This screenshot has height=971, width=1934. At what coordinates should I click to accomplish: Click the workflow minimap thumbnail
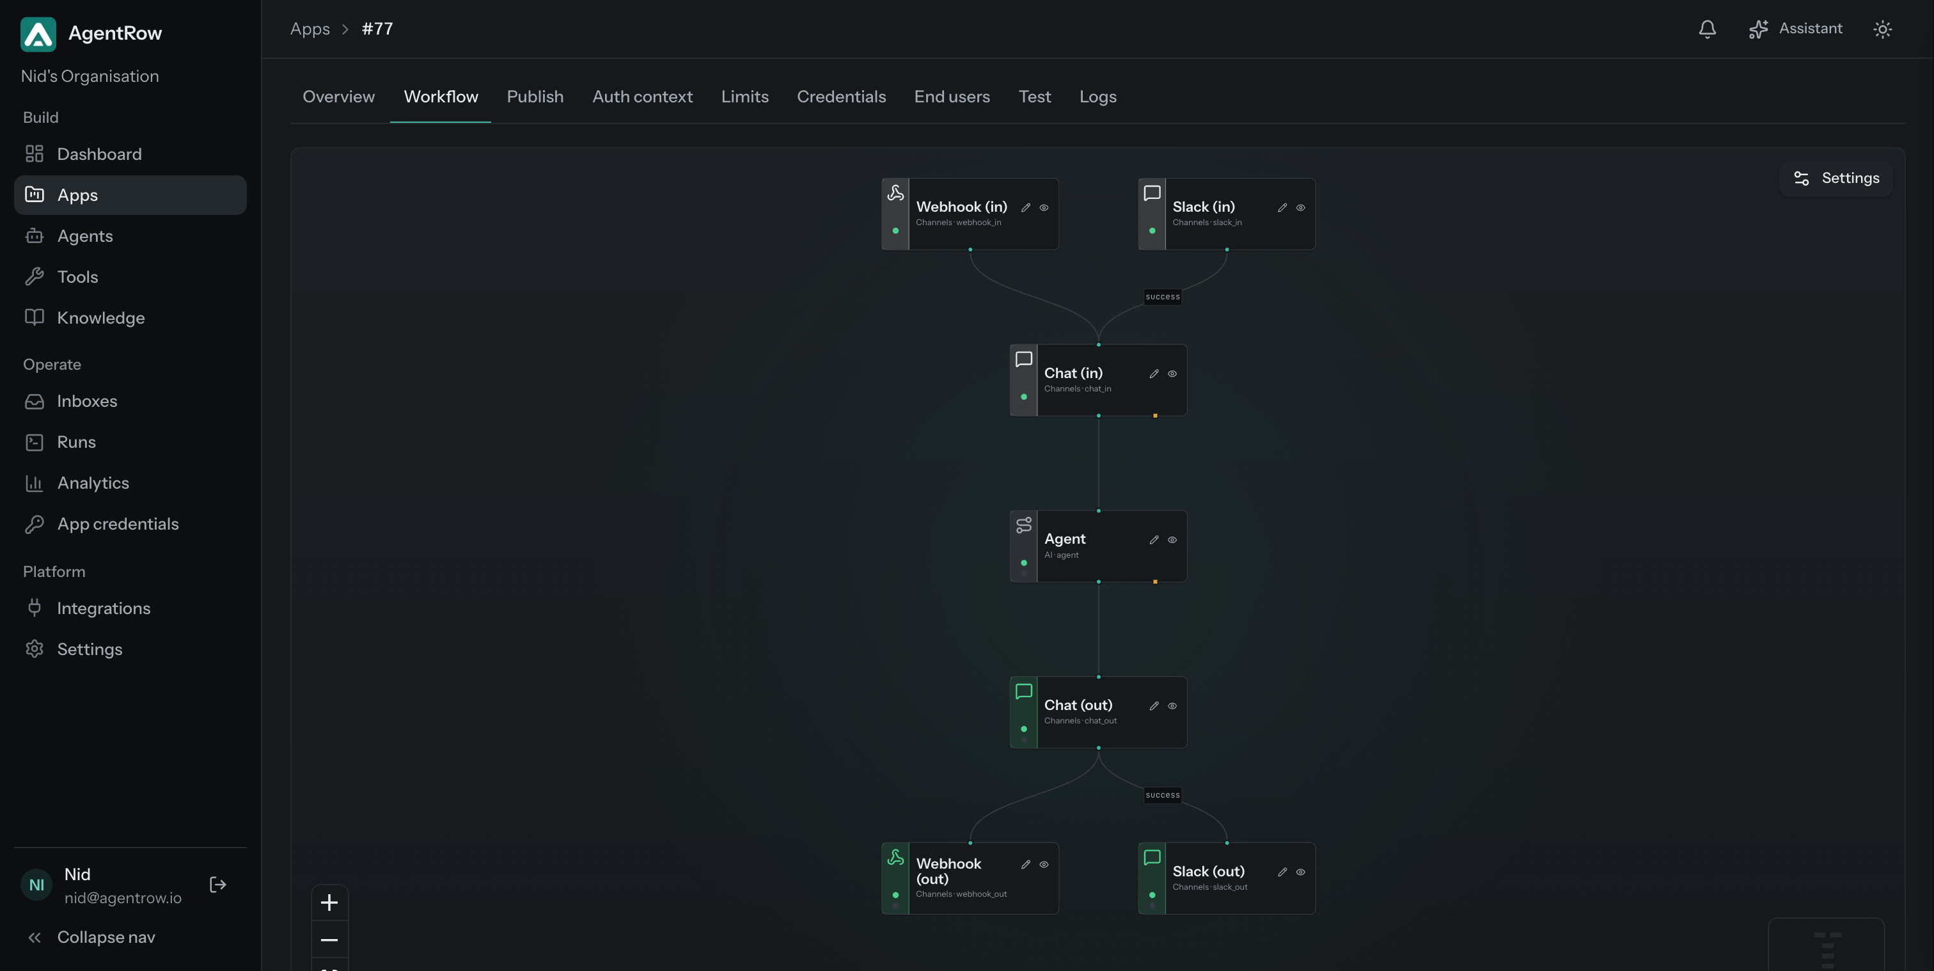tap(1827, 945)
